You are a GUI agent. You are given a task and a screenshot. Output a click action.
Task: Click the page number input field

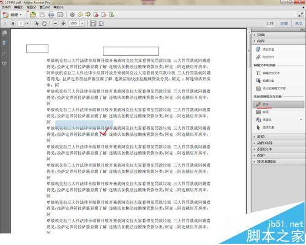[21, 23]
